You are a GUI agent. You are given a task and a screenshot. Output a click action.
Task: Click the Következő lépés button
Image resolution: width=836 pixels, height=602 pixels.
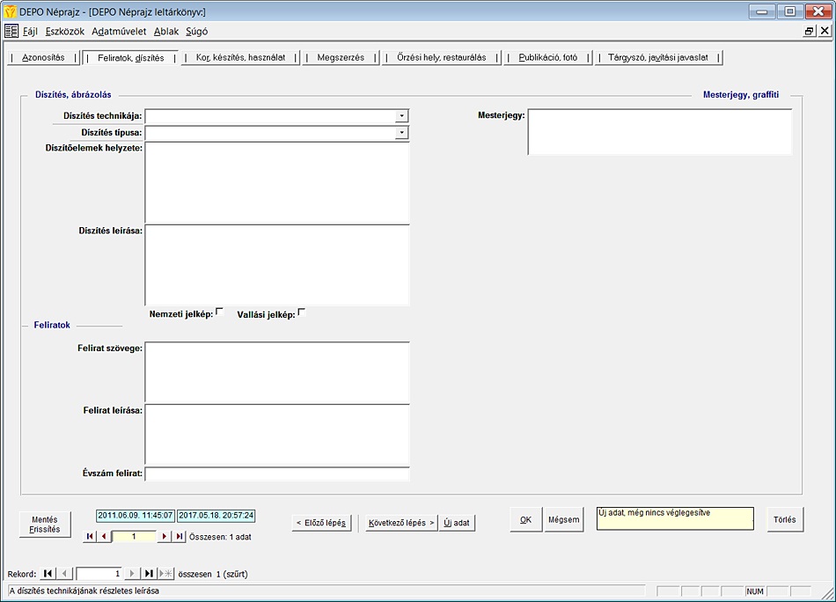click(401, 522)
